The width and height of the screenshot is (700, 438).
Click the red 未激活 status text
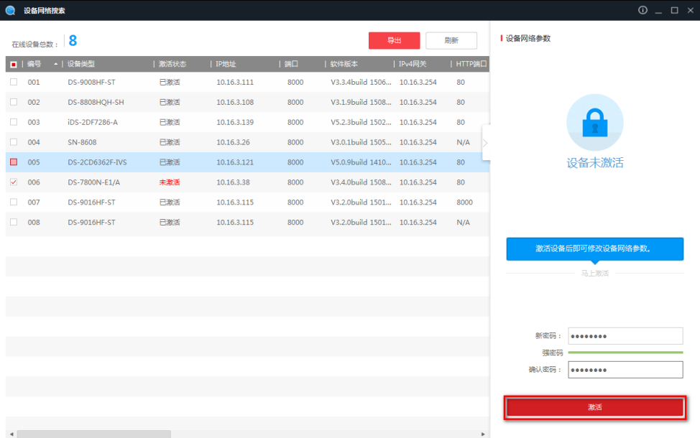coord(170,182)
